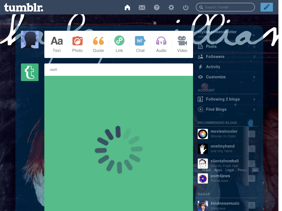Click the About footer link
282x211 pixels.
click(x=206, y=170)
